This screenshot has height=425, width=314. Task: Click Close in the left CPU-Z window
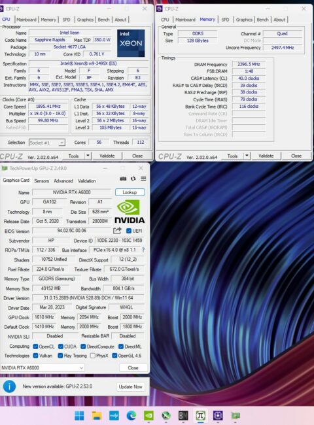point(137,156)
